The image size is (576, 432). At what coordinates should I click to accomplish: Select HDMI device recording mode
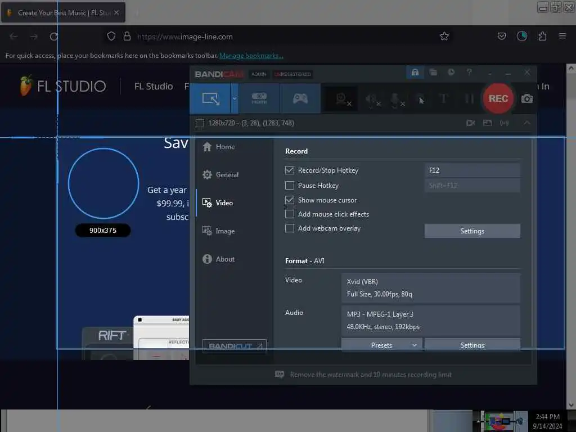coord(259,98)
